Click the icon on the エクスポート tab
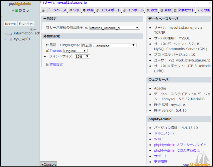Image resolution: width=213 pixels, height=167 pixels. click(x=98, y=10)
